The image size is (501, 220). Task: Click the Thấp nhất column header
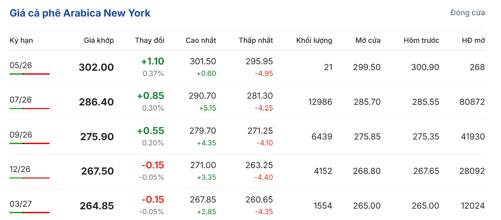256,41
